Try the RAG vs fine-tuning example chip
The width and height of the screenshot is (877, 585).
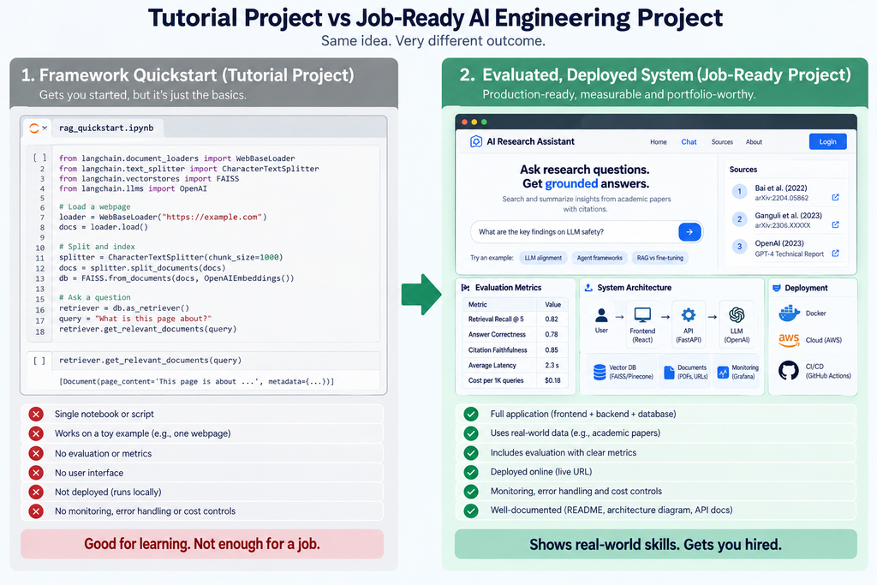click(660, 258)
